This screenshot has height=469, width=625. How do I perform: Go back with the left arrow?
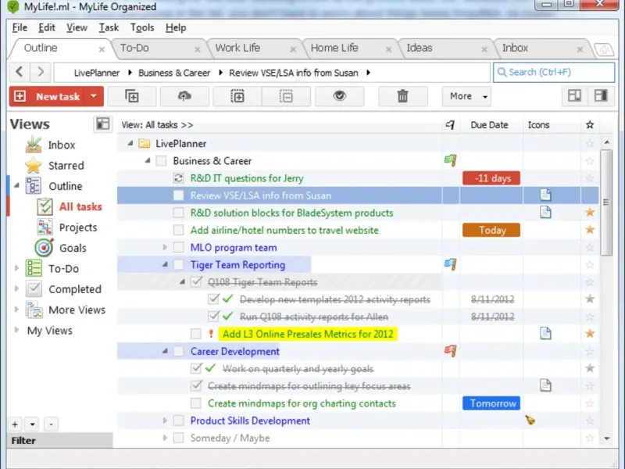click(19, 72)
